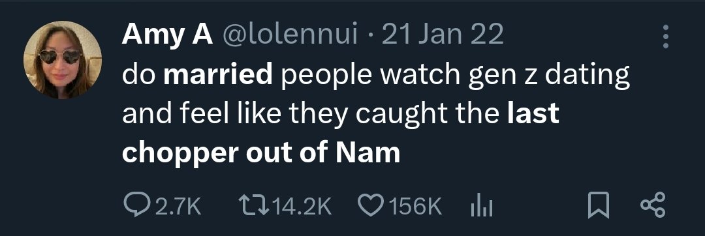The image size is (705, 236).
Task: Click the words "people watch" in tweet
Action: click(371, 76)
